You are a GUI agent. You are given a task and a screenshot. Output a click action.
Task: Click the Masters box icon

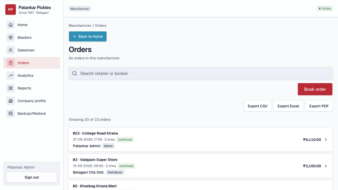point(11,38)
